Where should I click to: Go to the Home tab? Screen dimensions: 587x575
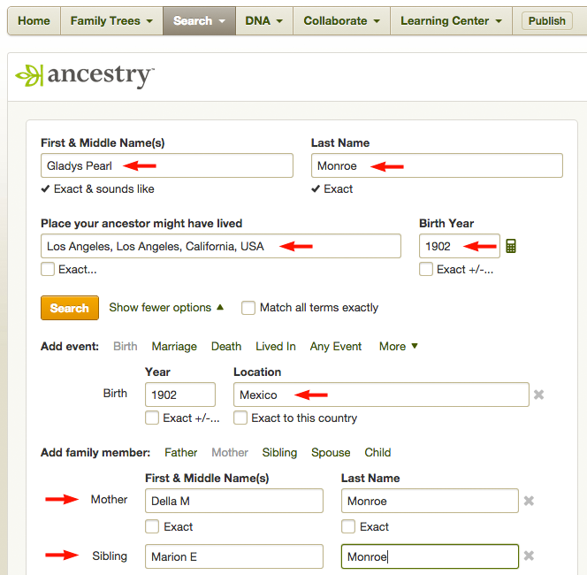click(34, 20)
